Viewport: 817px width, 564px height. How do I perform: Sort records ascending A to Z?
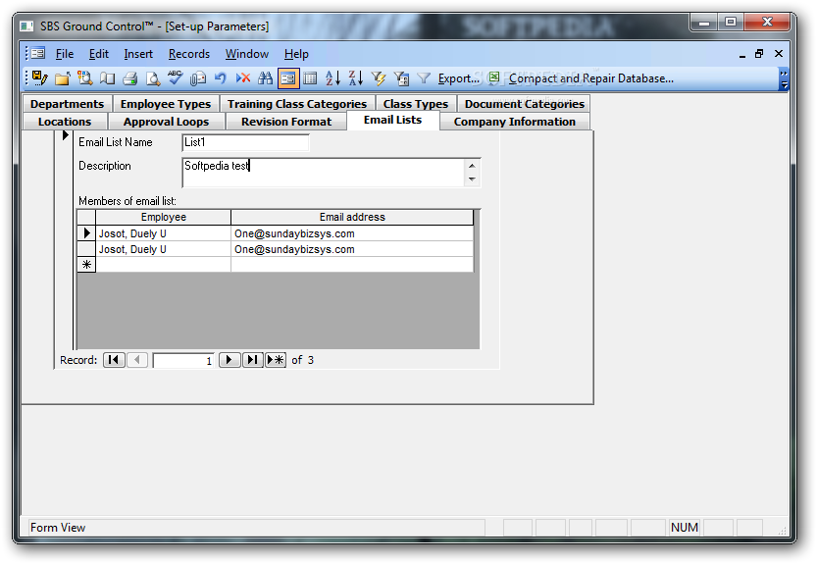332,78
